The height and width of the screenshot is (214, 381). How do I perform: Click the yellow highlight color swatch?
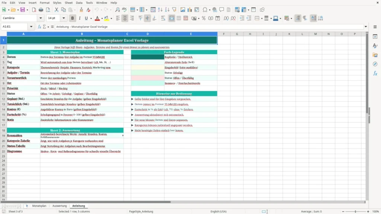[106, 18]
